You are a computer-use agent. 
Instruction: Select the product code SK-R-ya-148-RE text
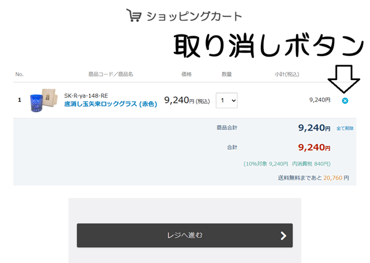[x=86, y=95]
